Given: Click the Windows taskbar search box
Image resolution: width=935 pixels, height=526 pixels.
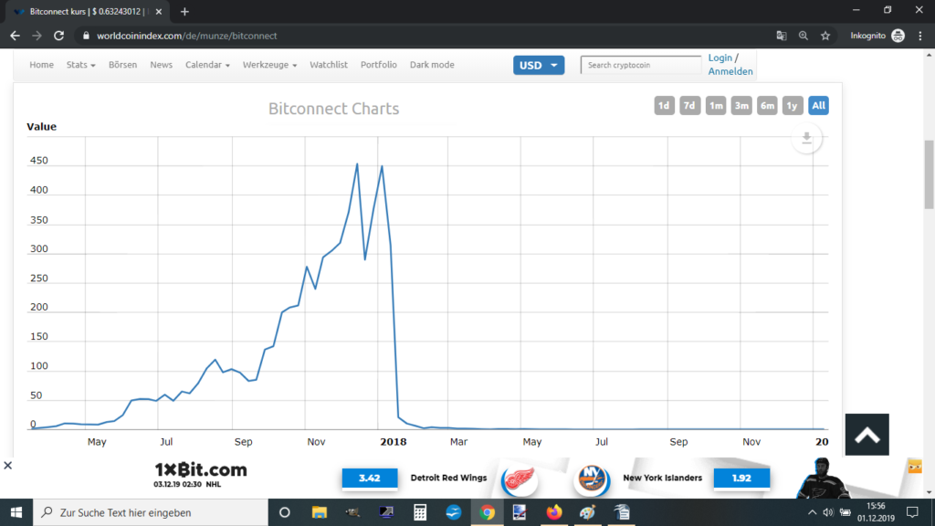Looking at the screenshot, I should (151, 512).
